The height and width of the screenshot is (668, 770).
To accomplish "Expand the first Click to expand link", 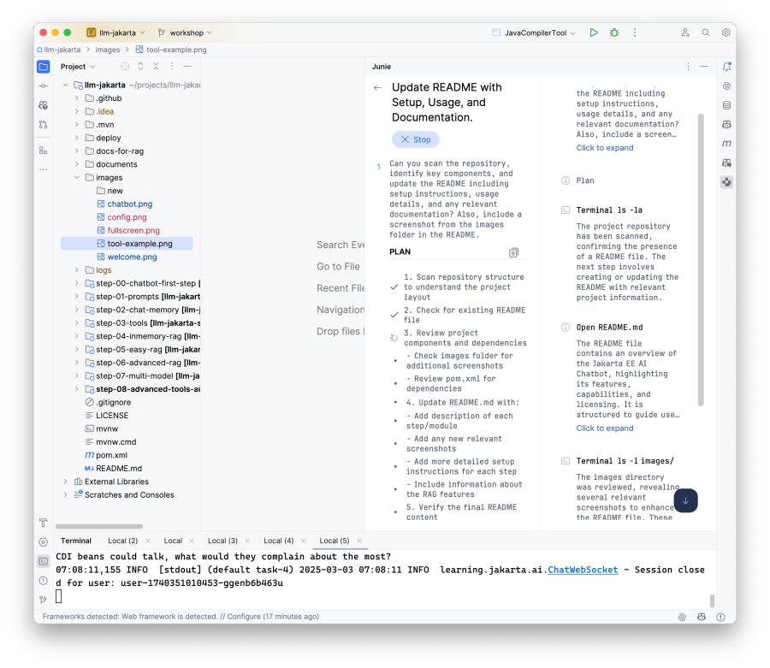I will (605, 148).
